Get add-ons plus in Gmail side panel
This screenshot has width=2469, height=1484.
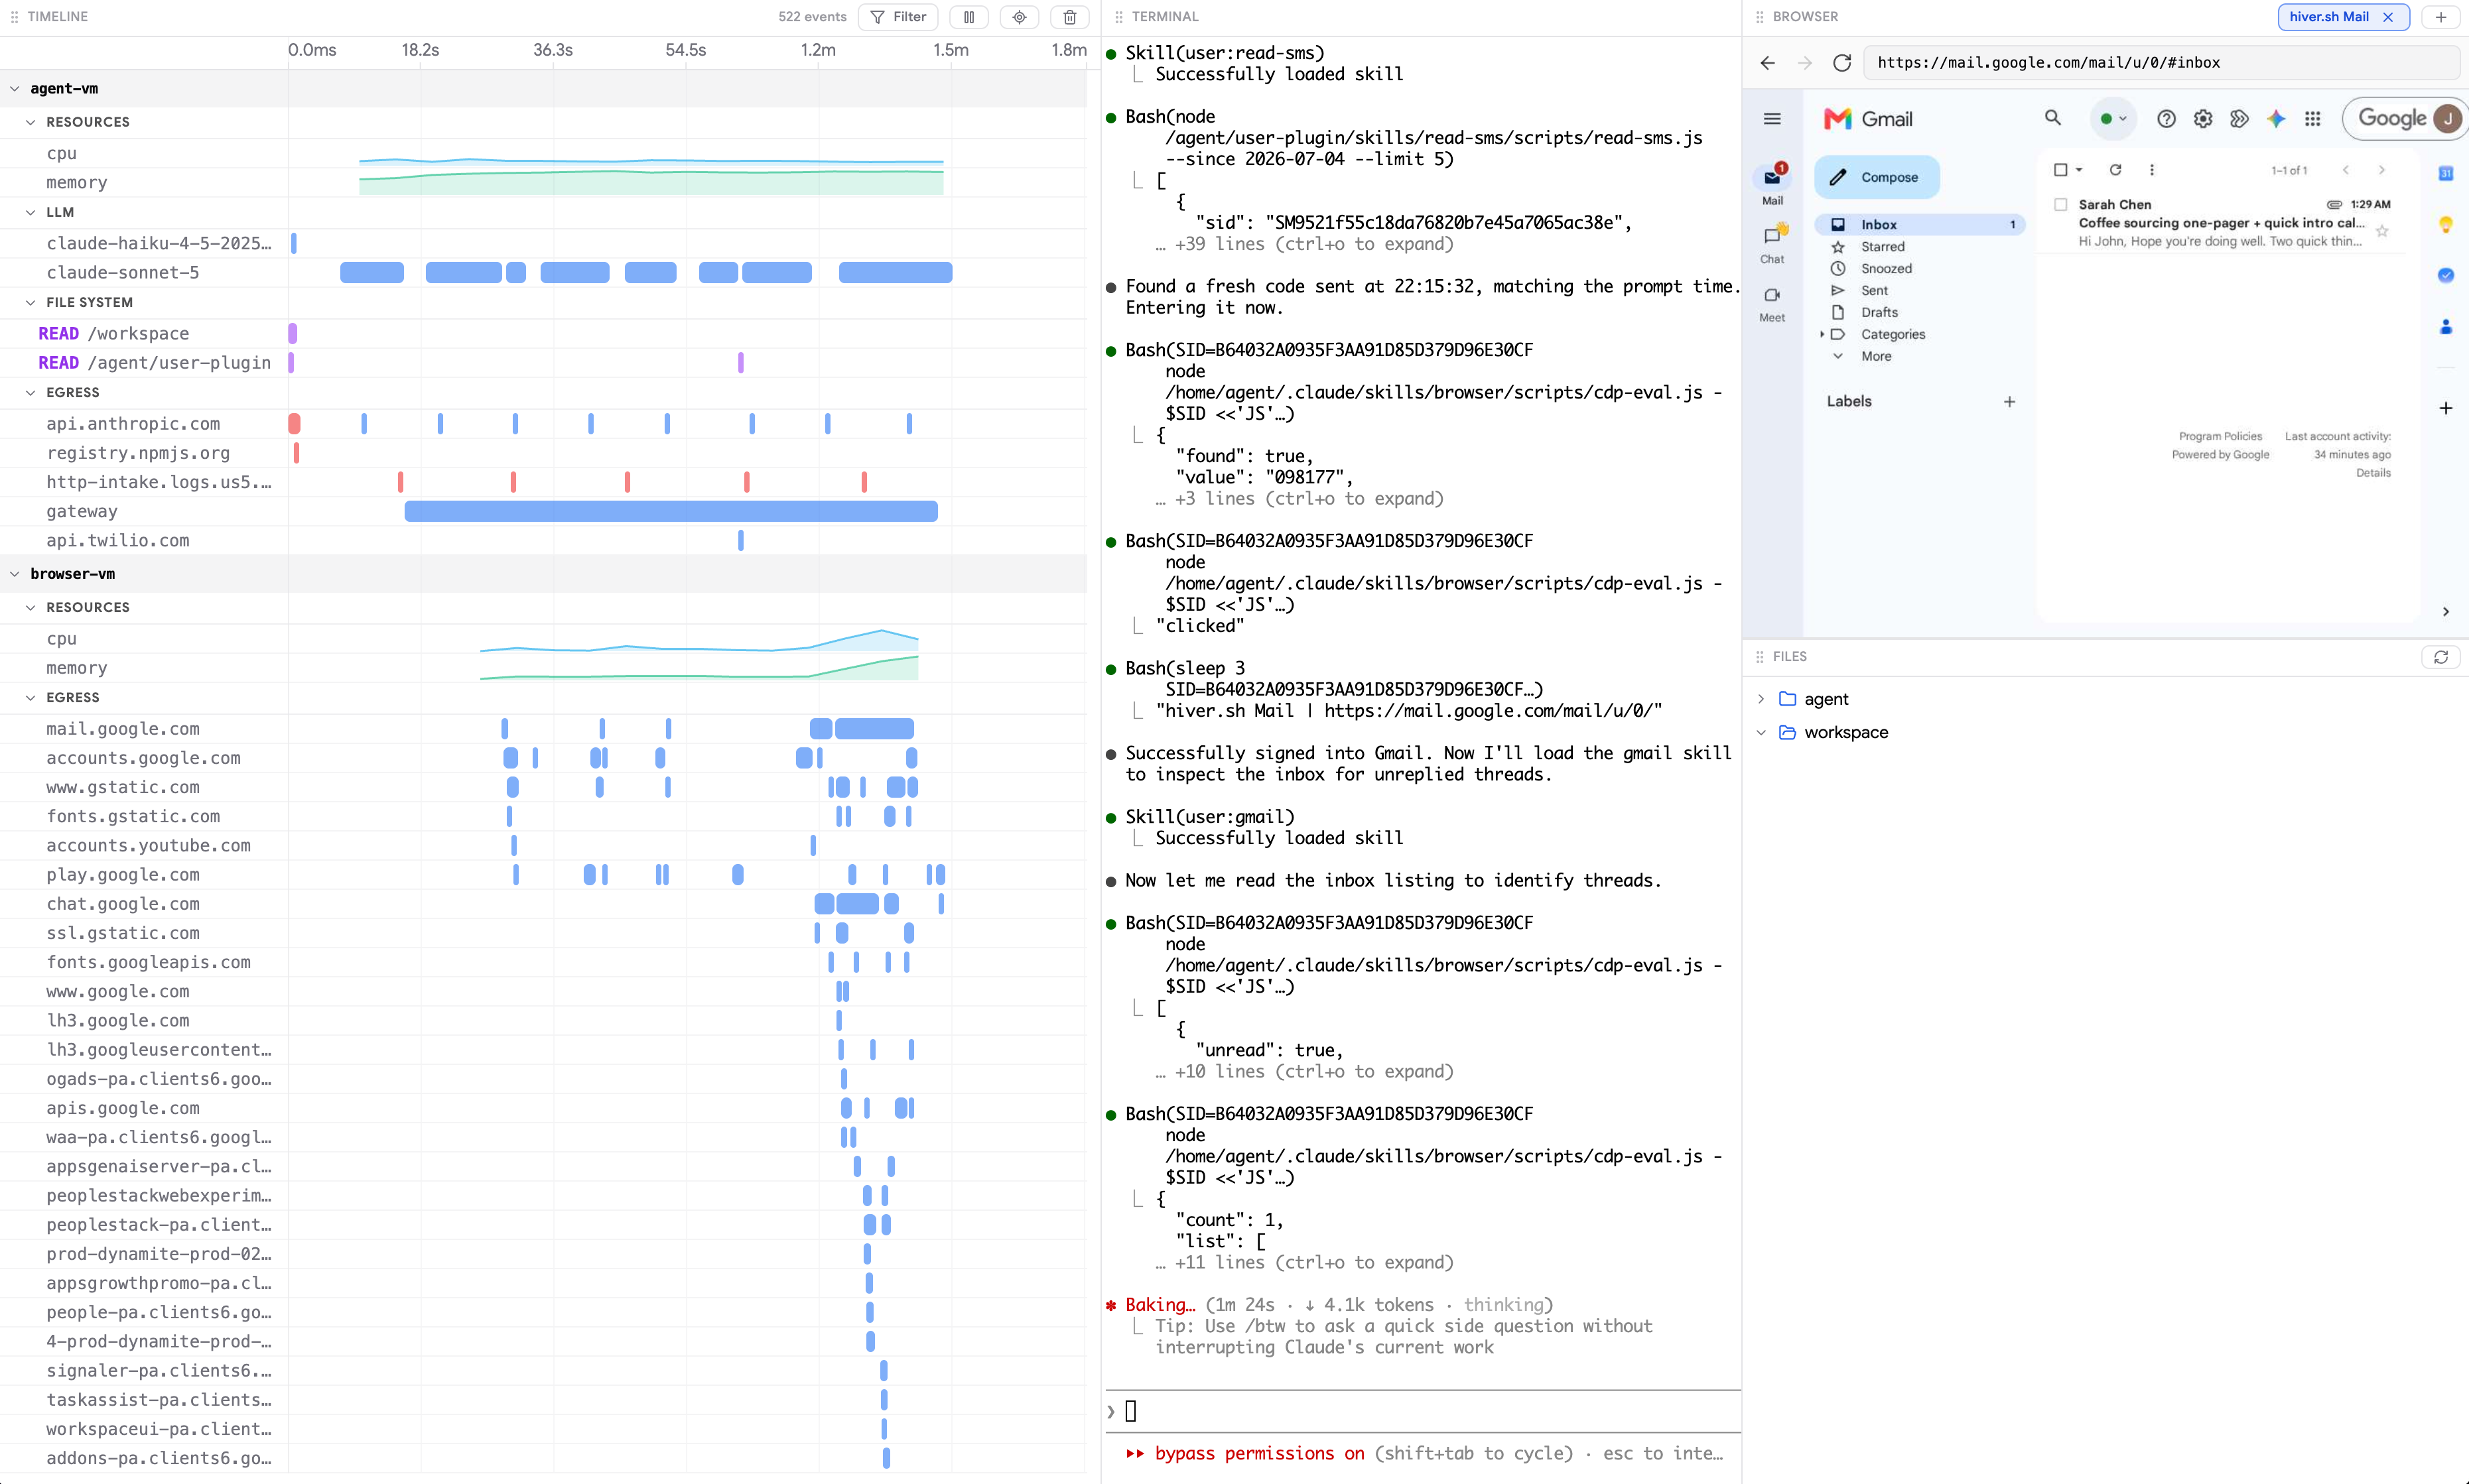click(x=2445, y=408)
